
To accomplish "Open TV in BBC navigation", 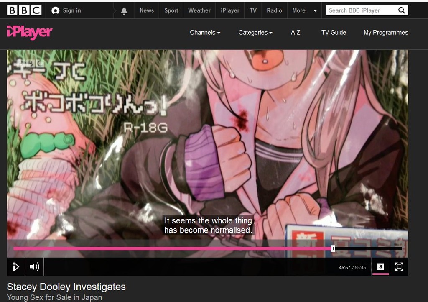I will tap(253, 10).
